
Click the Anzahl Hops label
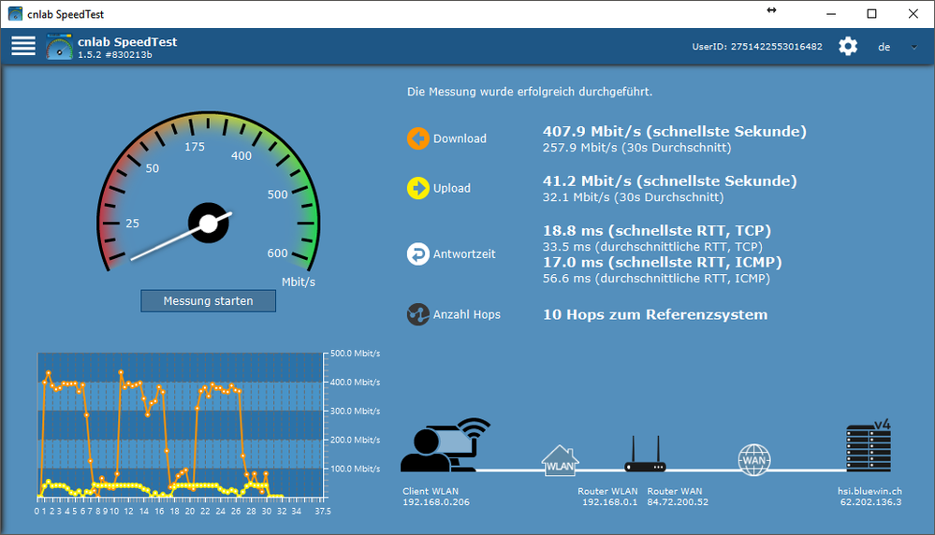coord(467,314)
